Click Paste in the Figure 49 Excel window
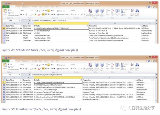Screen dimensions: 160x115 pos(5,12)
